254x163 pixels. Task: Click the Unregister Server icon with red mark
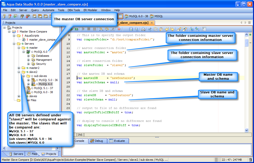pos(10,16)
